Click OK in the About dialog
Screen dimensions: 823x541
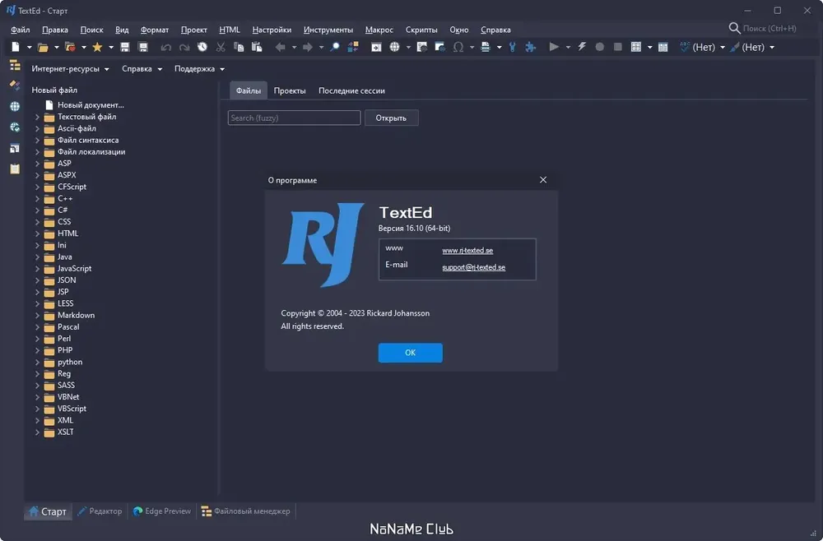(411, 353)
